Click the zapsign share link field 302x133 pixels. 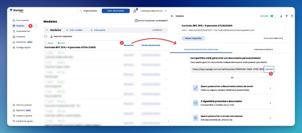[x=227, y=69]
